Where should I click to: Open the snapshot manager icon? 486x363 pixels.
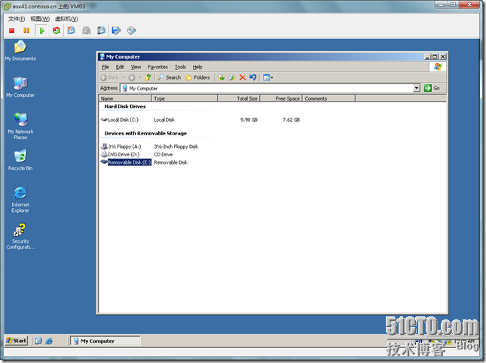(101, 31)
